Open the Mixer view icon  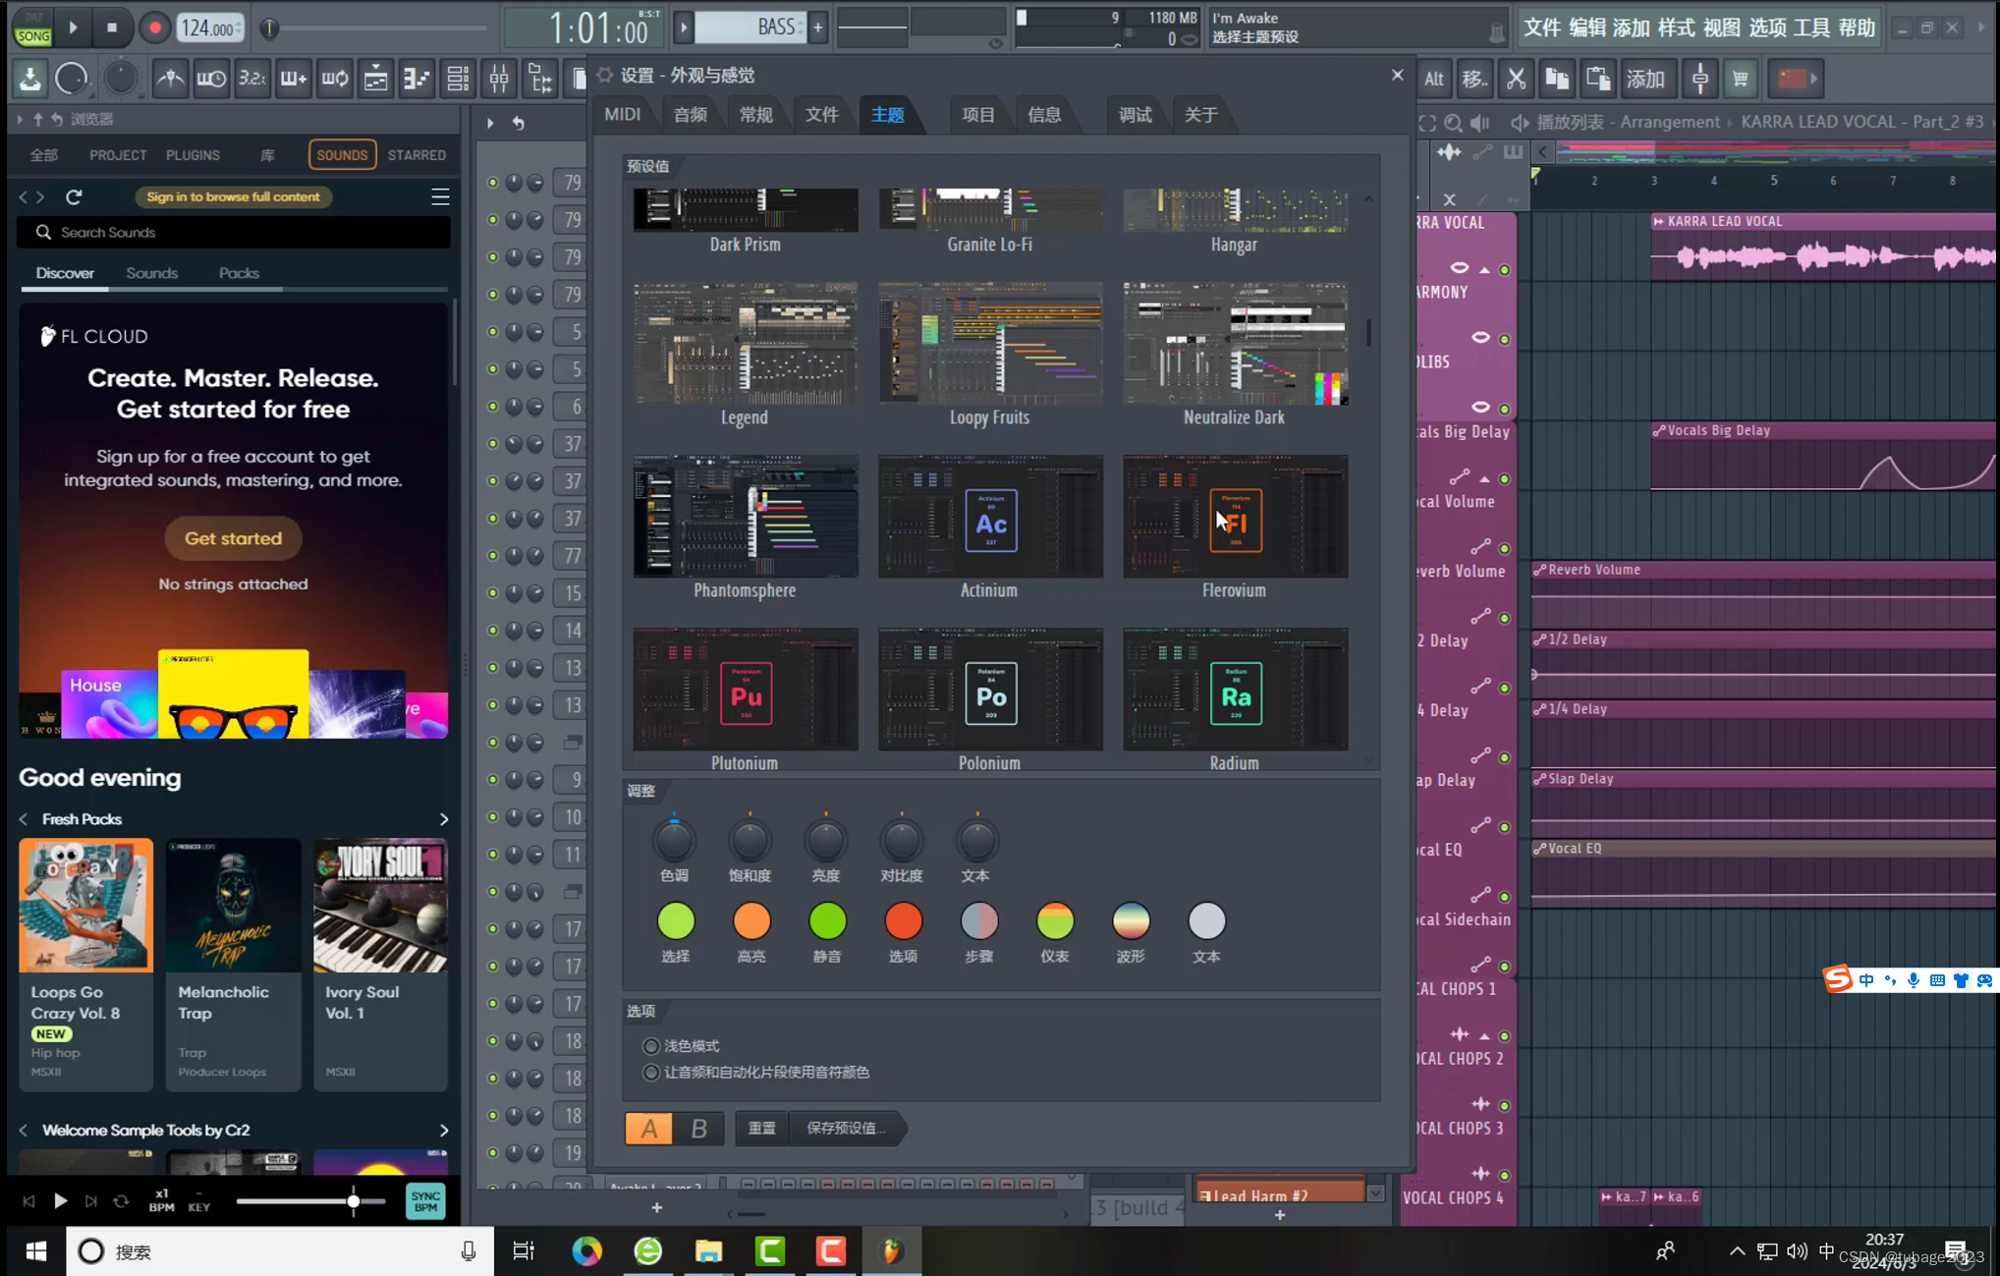coord(499,79)
